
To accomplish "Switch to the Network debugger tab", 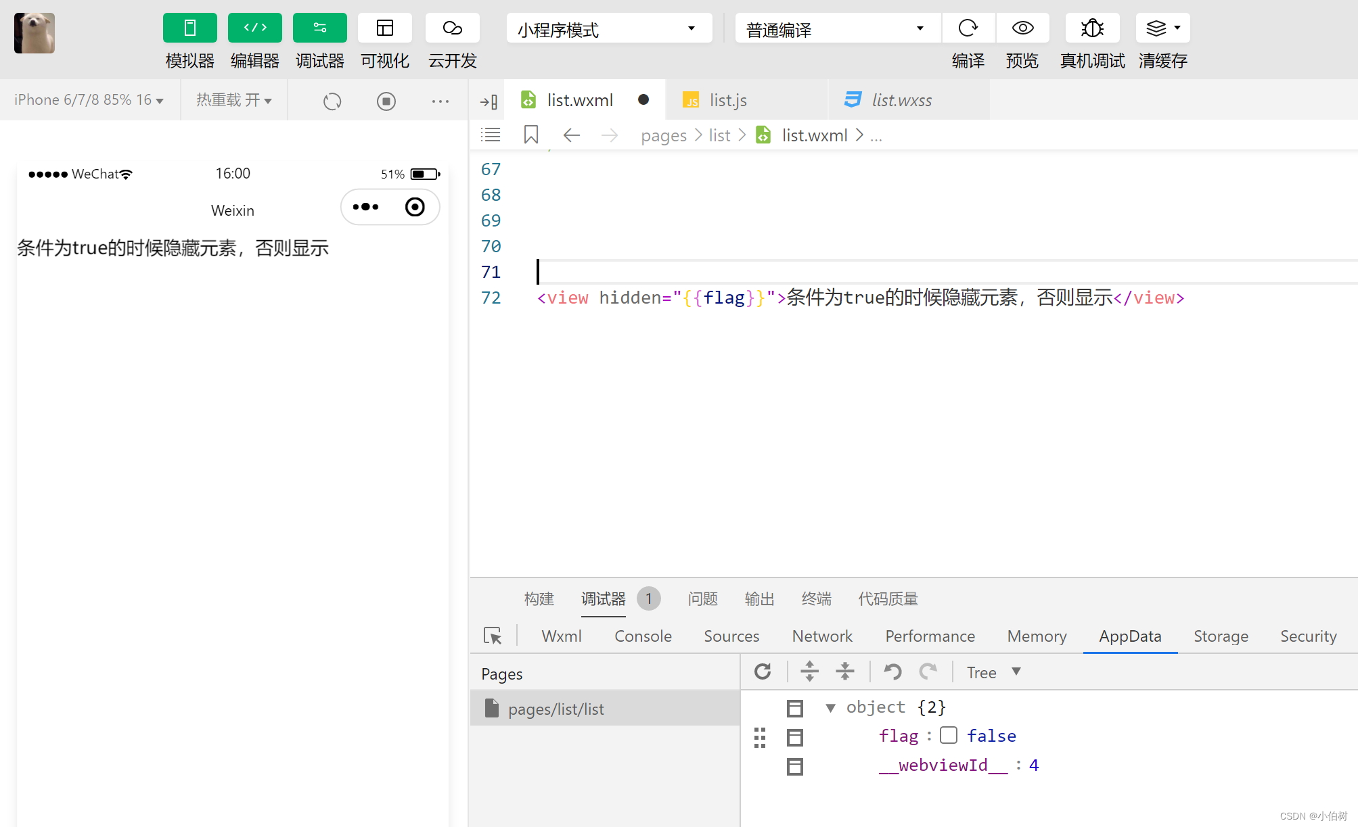I will click(x=821, y=636).
